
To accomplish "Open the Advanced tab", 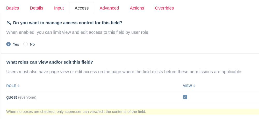I will pyautogui.click(x=109, y=8).
